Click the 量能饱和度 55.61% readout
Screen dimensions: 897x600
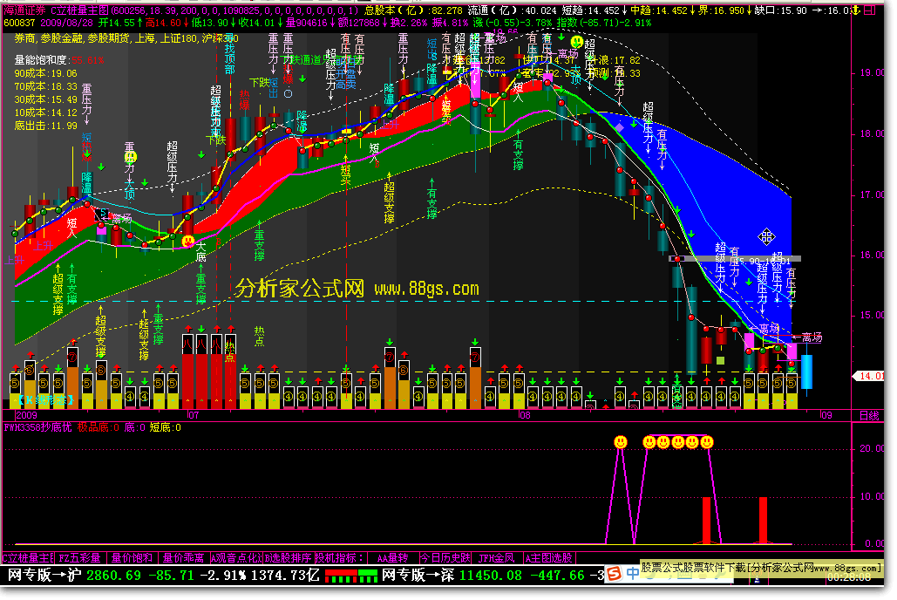tap(59, 60)
